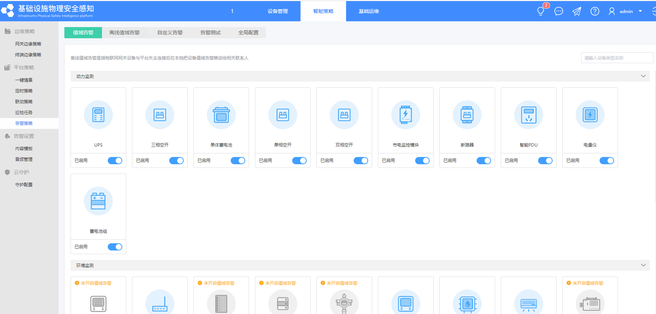
Task: Click the 告警设置 bell icon
Action: click(x=7, y=136)
